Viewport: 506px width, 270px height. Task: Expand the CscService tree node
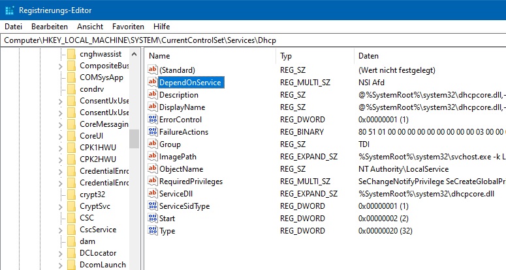(61, 230)
